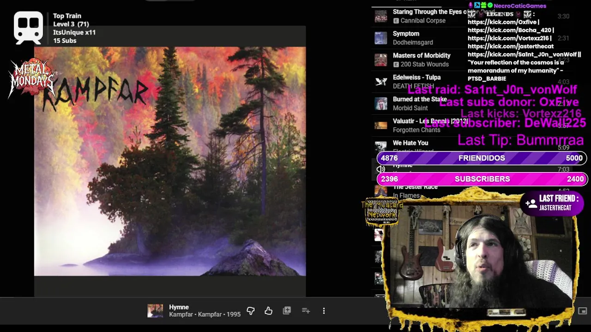Viewport: 591px width, 332px height.
Task: Click the Mustard Network logo
Action: coord(381,212)
